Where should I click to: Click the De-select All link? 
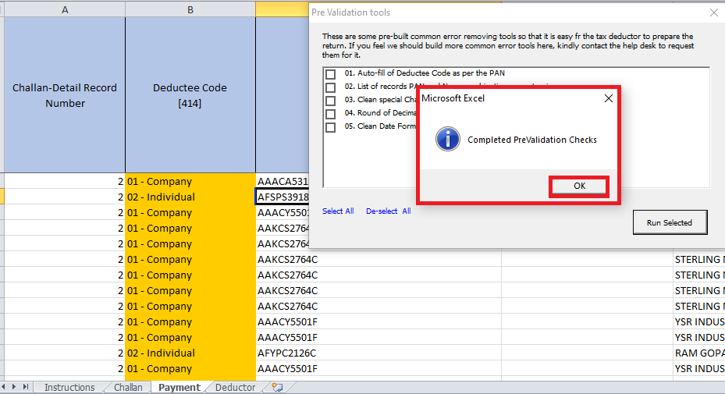(388, 211)
